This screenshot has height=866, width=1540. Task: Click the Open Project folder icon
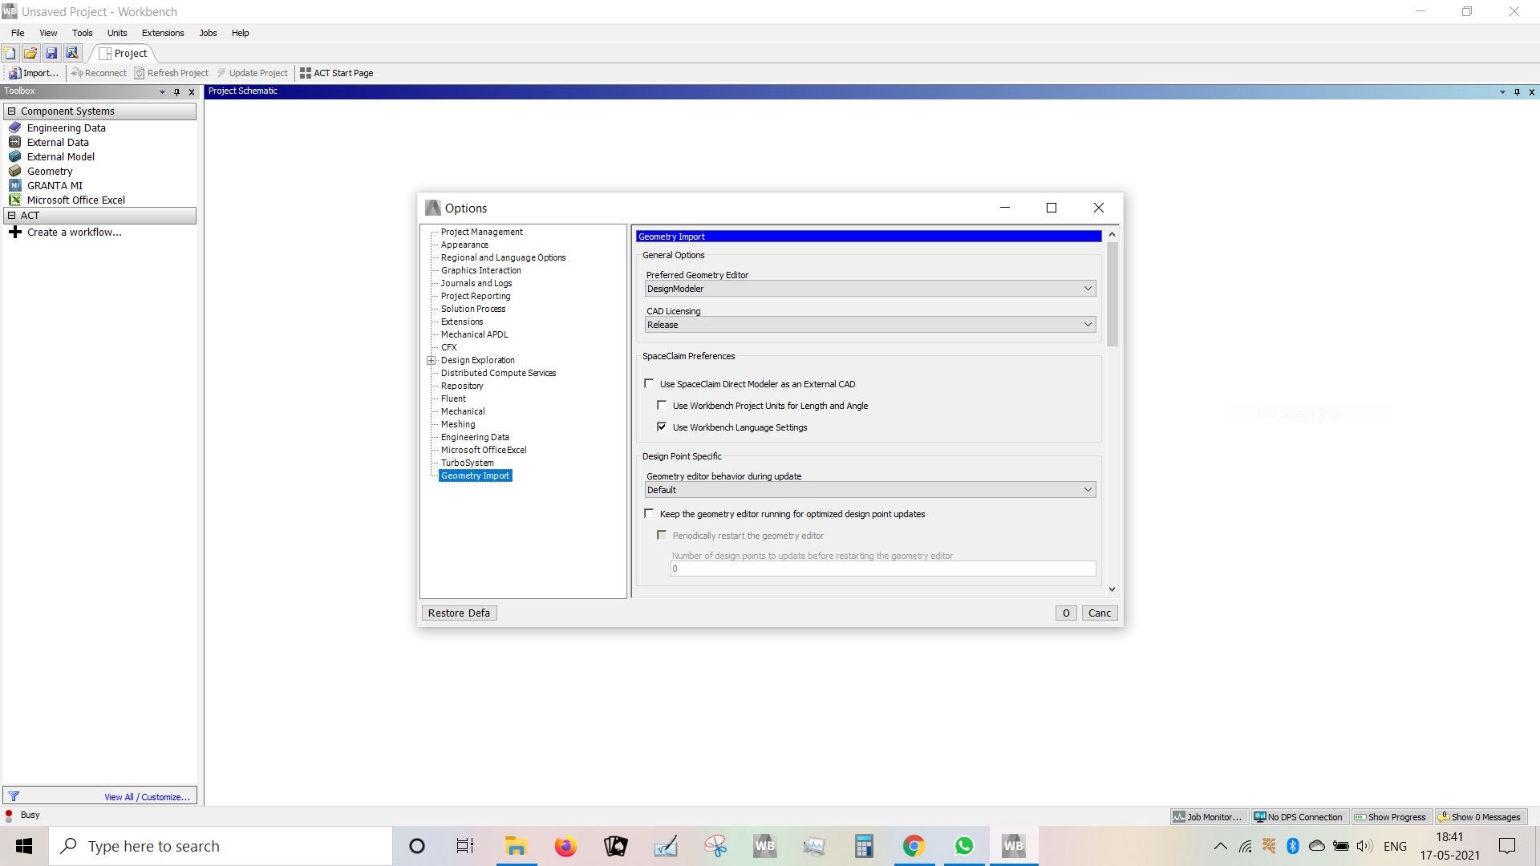point(30,53)
